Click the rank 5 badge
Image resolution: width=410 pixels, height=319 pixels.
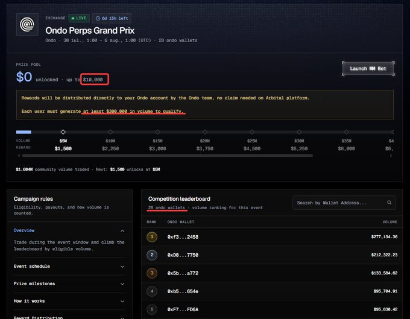tap(152, 309)
